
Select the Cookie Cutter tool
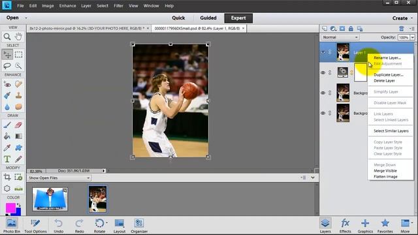pyautogui.click(x=7, y=189)
